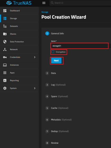This screenshot has width=111, height=148.
Task: Open the Apps grid icon
Action: tap(5, 73)
